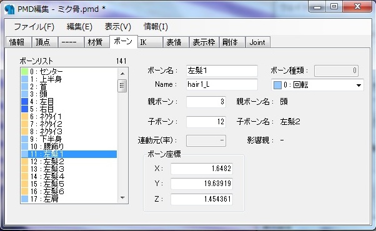
Task: Select bone 13 : 左髪3 in list
Action: point(69,169)
